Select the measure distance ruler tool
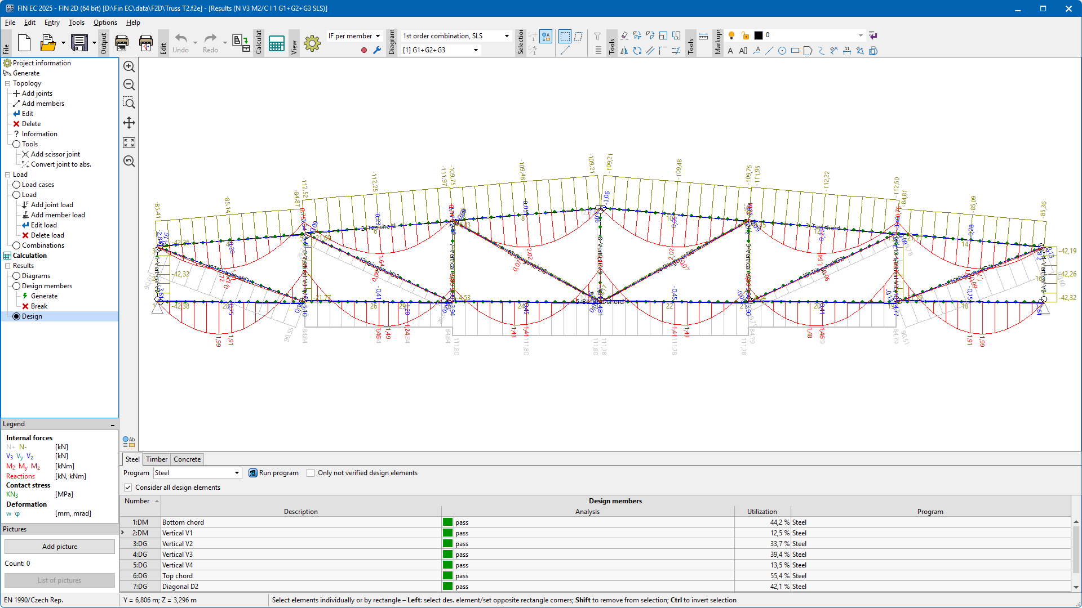The image size is (1082, 608). [x=703, y=36]
